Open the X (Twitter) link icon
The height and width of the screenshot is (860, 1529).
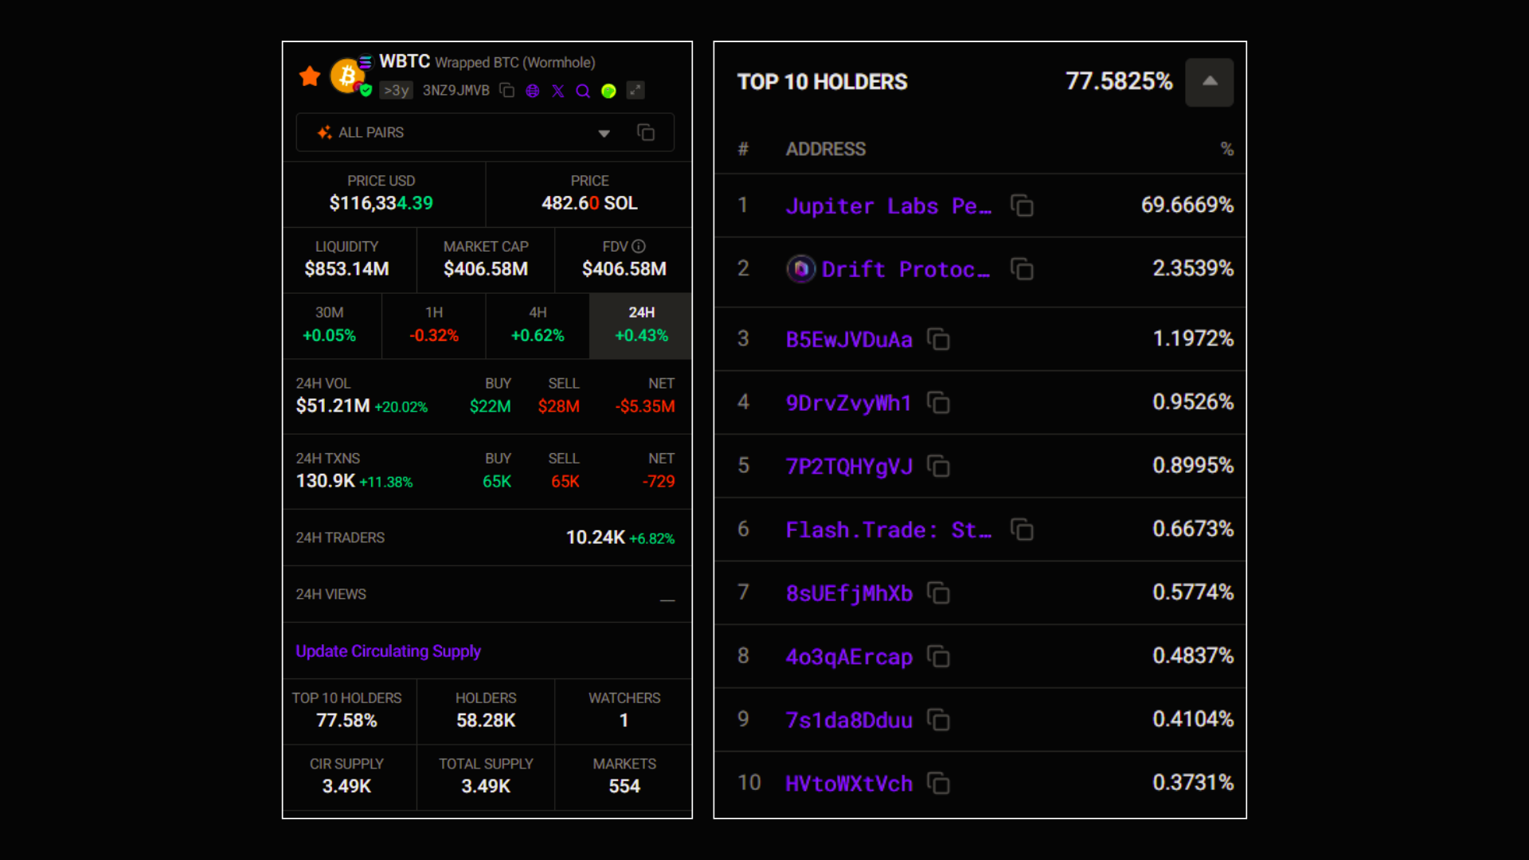(558, 91)
